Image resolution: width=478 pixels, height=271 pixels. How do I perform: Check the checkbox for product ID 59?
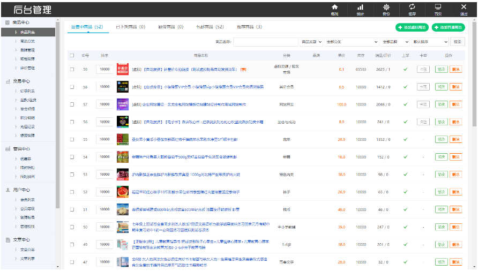point(72,70)
